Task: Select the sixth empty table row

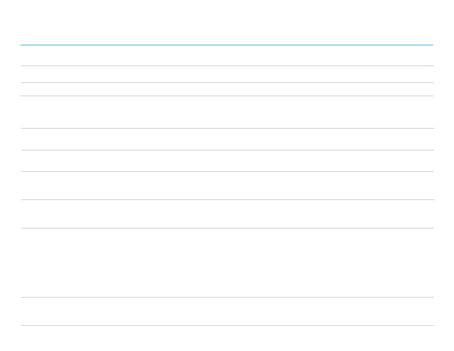Action: 226,161
